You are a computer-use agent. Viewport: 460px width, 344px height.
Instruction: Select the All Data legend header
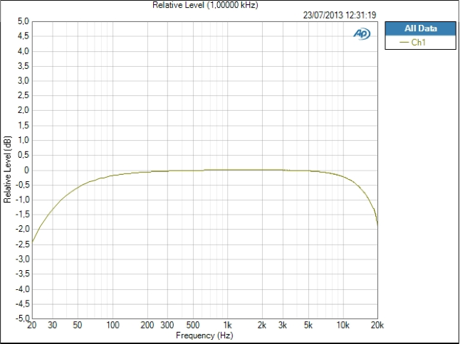(420, 28)
